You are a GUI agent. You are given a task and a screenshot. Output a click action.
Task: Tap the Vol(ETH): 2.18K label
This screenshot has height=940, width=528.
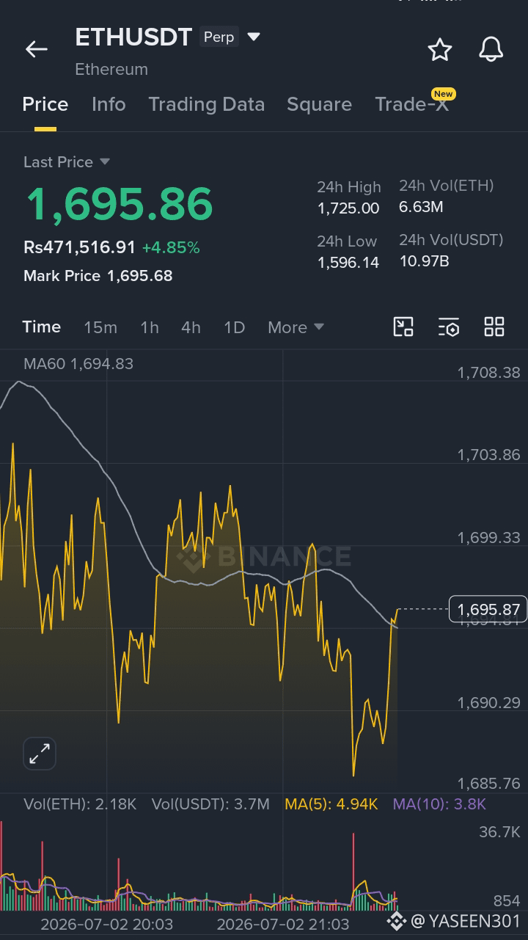tap(80, 804)
